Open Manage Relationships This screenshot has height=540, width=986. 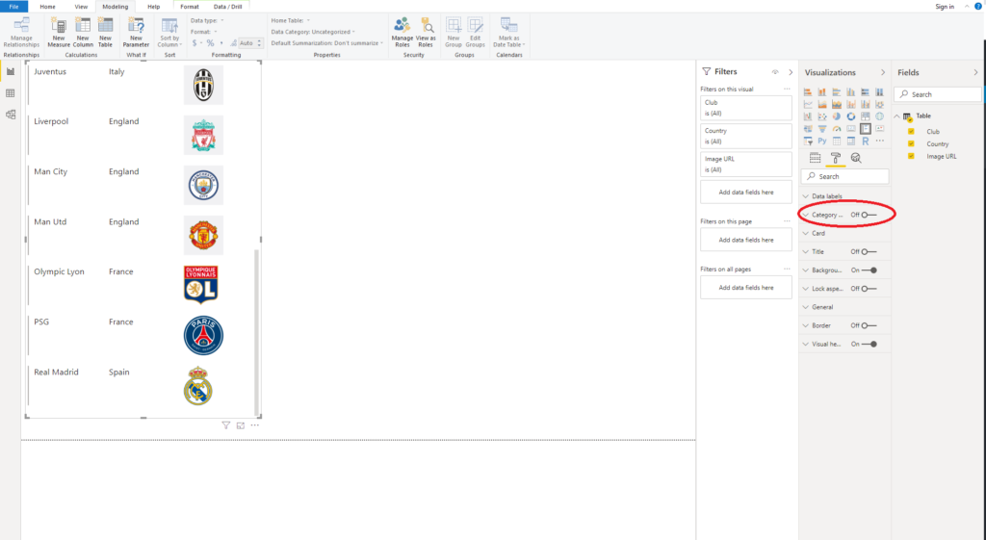pos(21,32)
